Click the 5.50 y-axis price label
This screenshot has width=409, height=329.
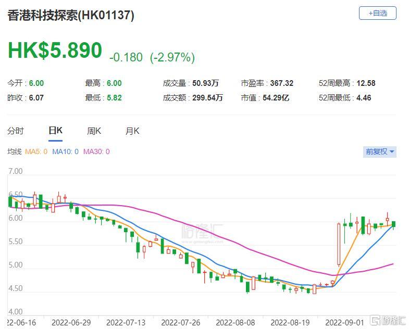[x=16, y=242]
